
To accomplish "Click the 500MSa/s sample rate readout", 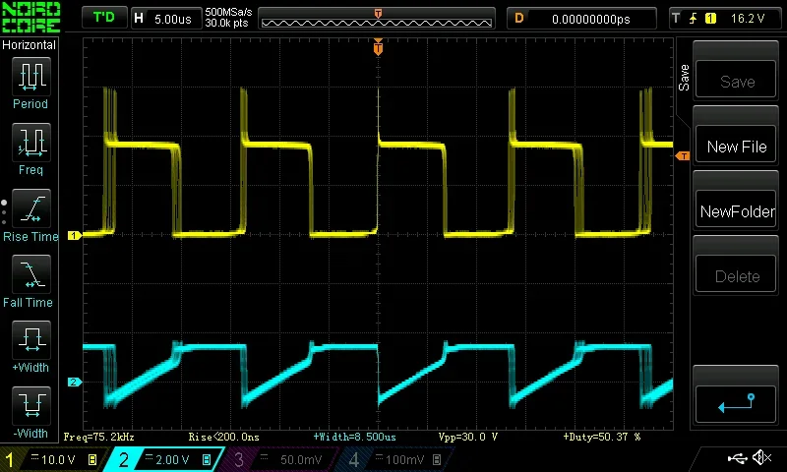I will pos(228,12).
